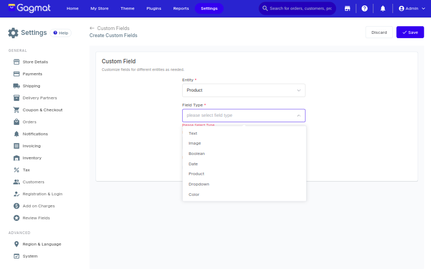Click the Admin account avatar icon
This screenshot has width=431, height=269.
pyautogui.click(x=402, y=9)
